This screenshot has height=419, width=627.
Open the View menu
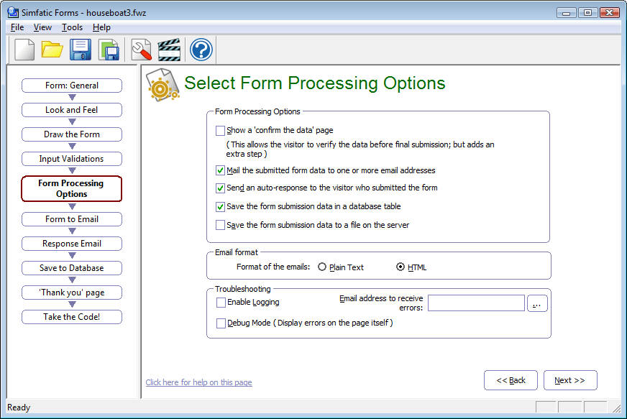(42, 27)
